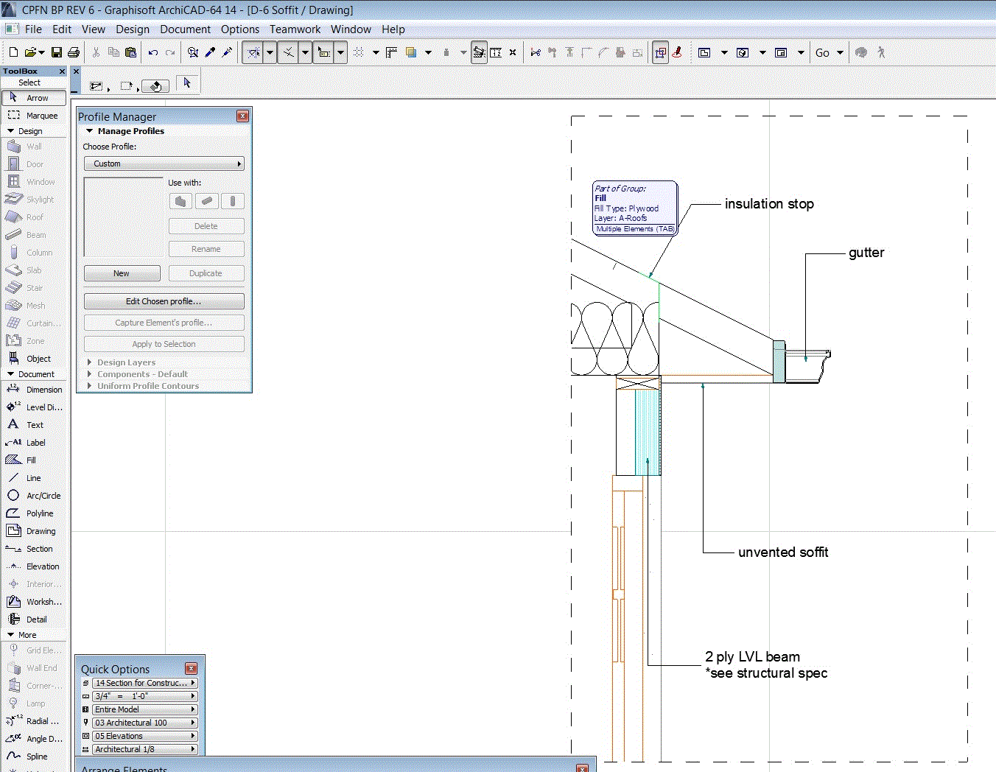Screen dimensions: 996x772
Task: Open the Document menu
Action: pos(185,29)
